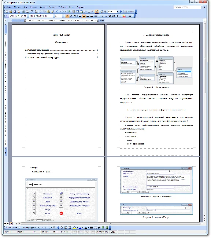Select the Line tool in the drawing toolbar
211x238 pixels.
pyautogui.click(x=39, y=227)
